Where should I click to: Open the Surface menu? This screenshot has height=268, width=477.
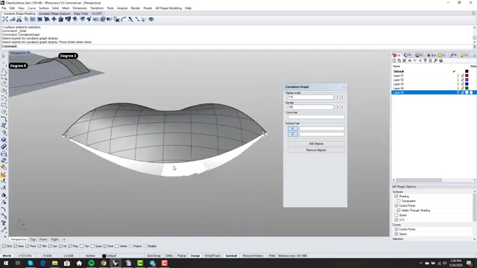tap(43, 8)
